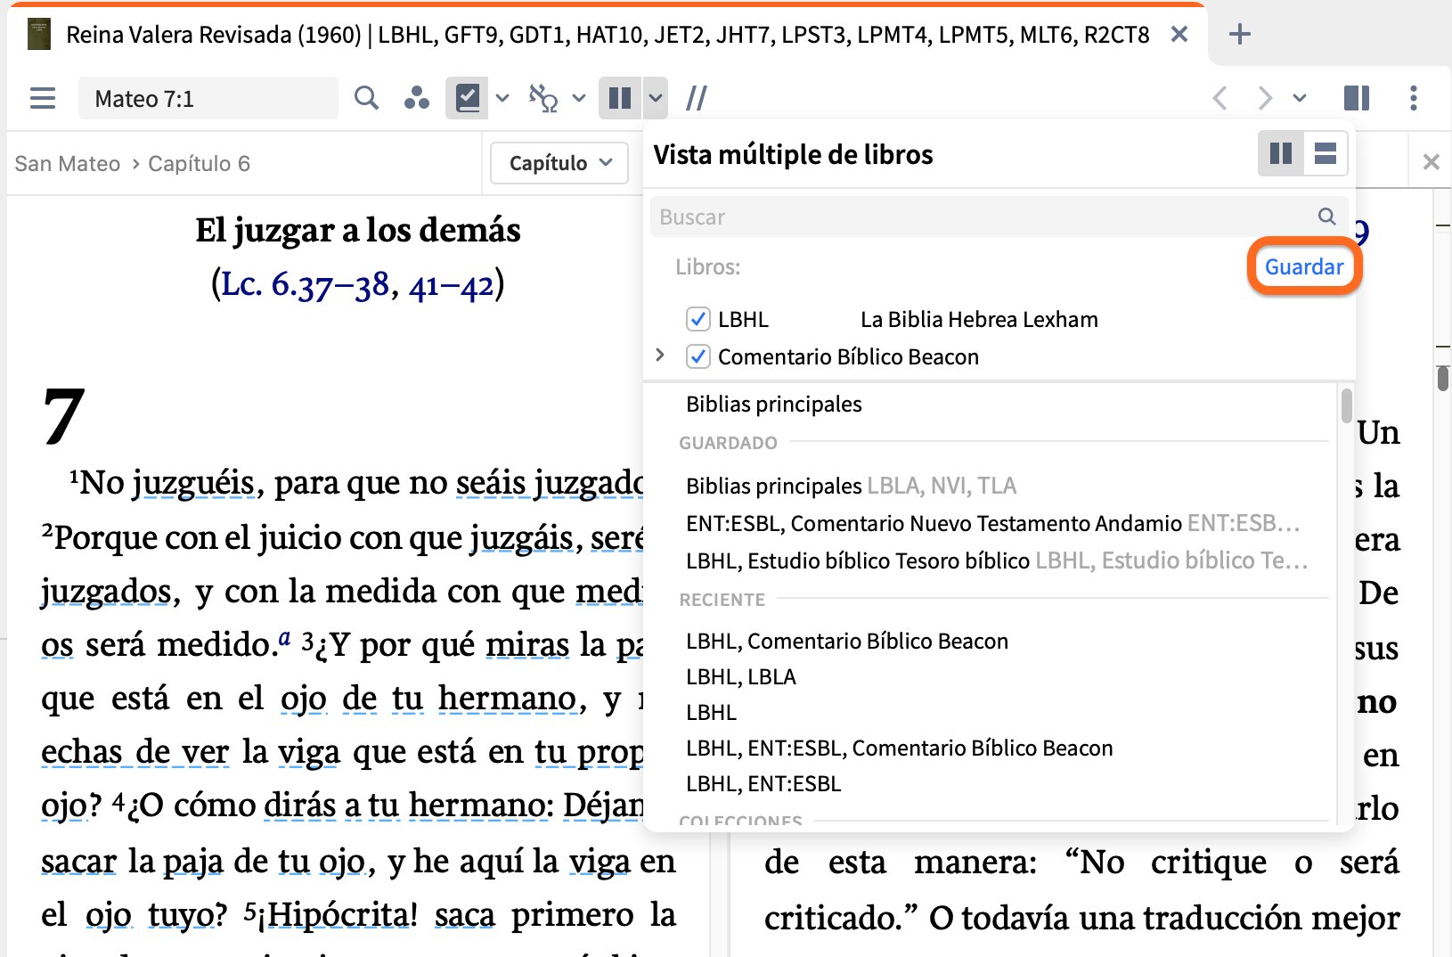Click Guardar to save book set

click(1304, 266)
